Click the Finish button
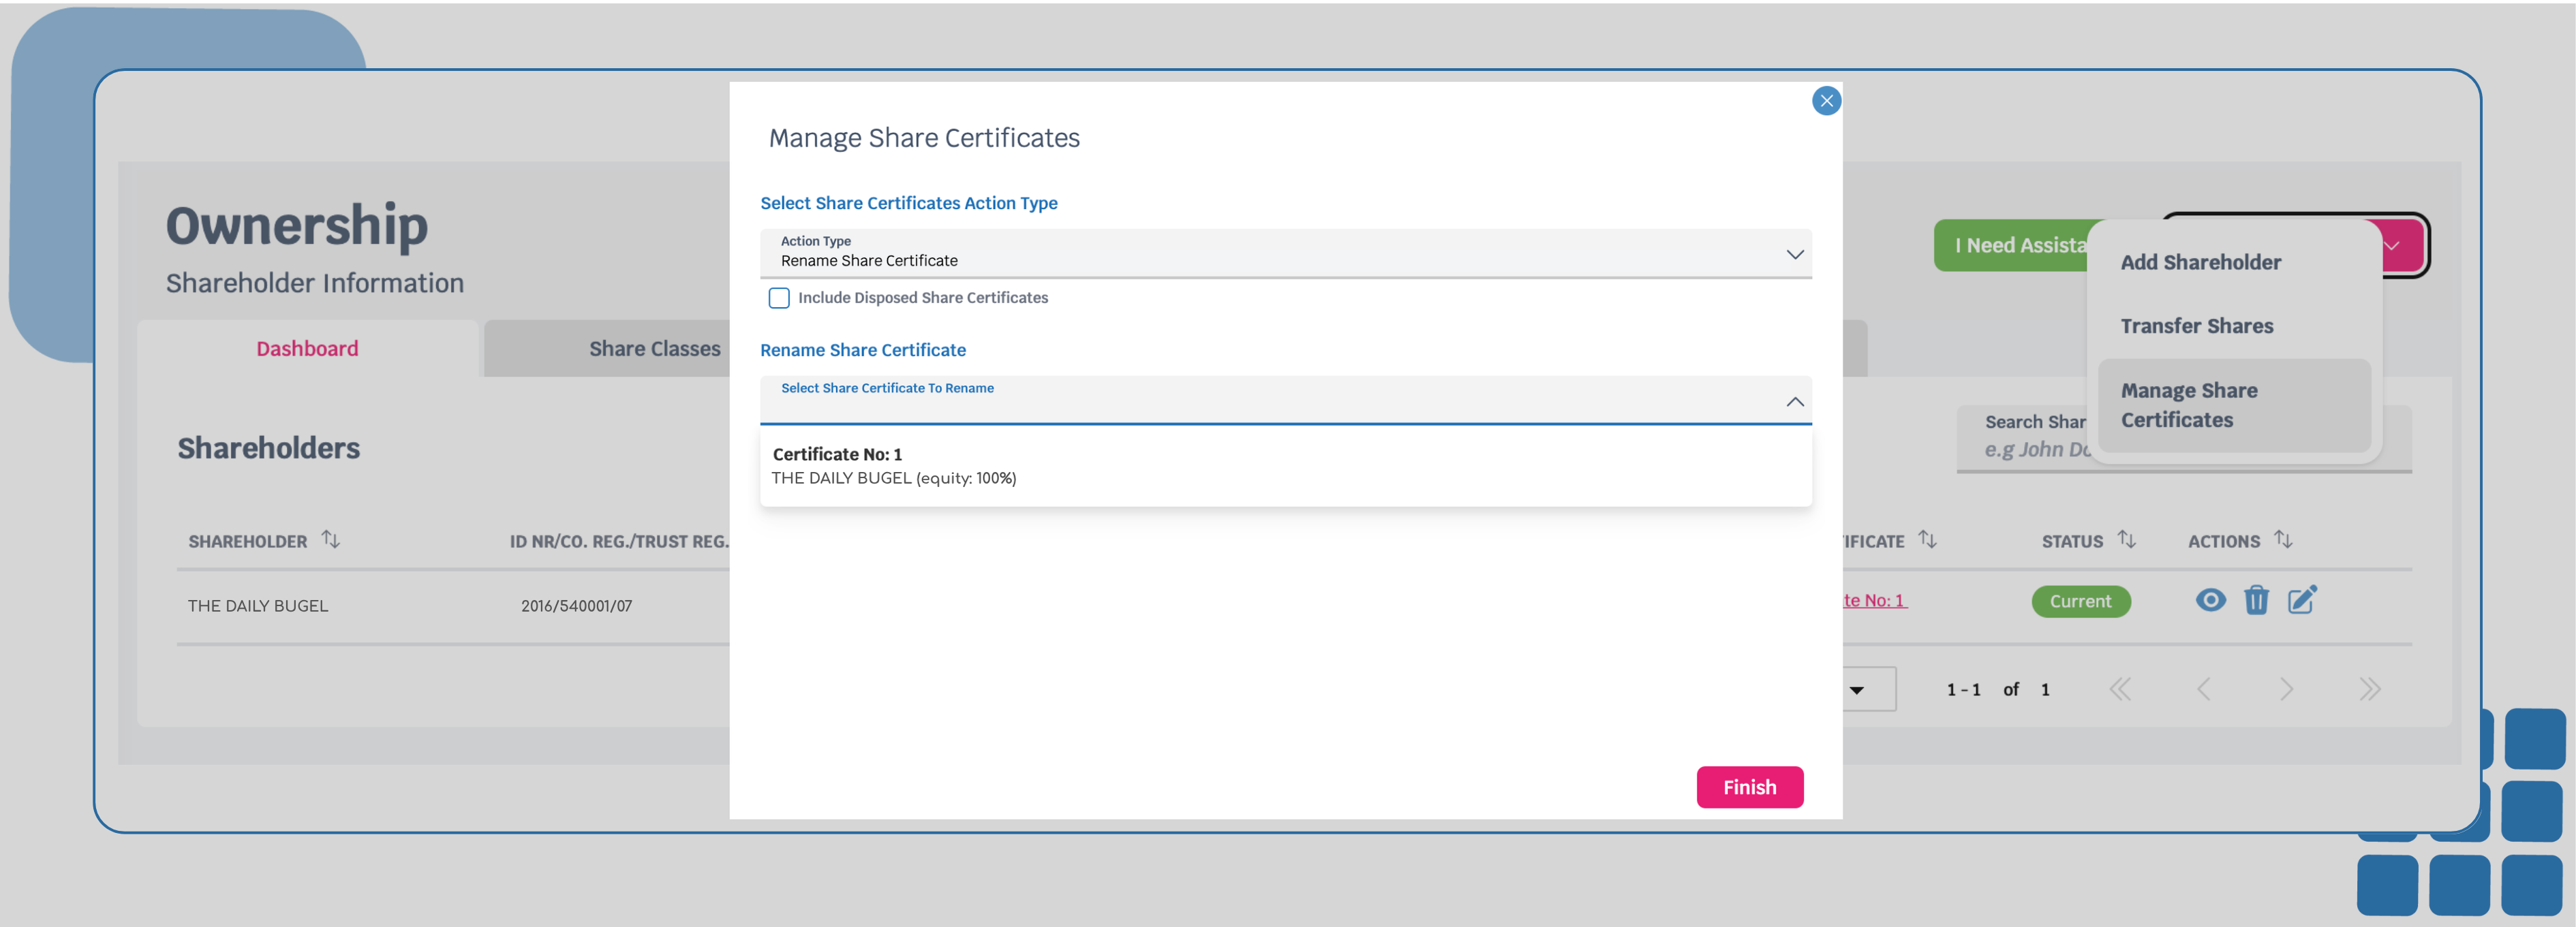2576x927 pixels. [1749, 787]
